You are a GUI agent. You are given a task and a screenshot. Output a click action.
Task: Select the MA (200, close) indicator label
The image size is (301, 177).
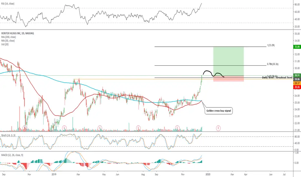pyautogui.click(x=8, y=37)
